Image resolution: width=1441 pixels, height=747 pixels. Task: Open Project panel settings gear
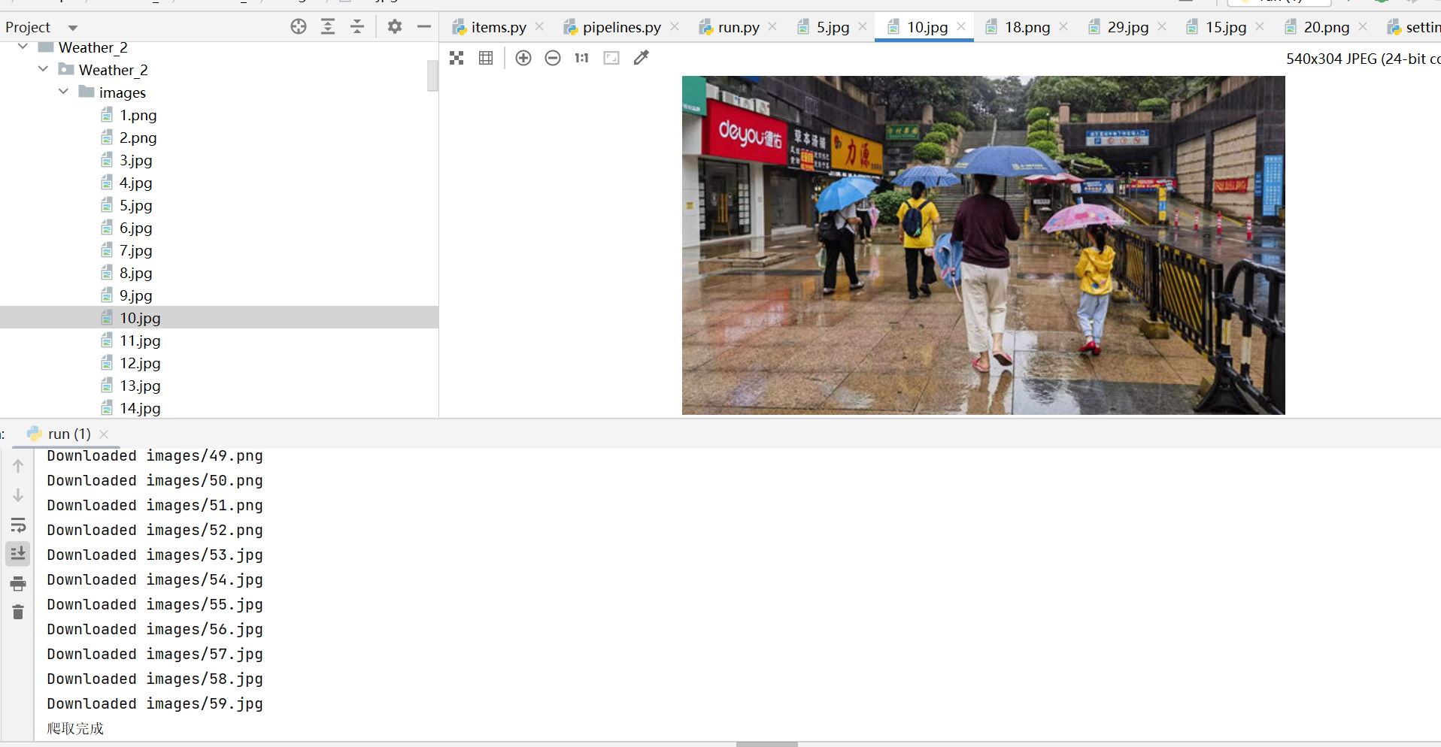(x=395, y=27)
